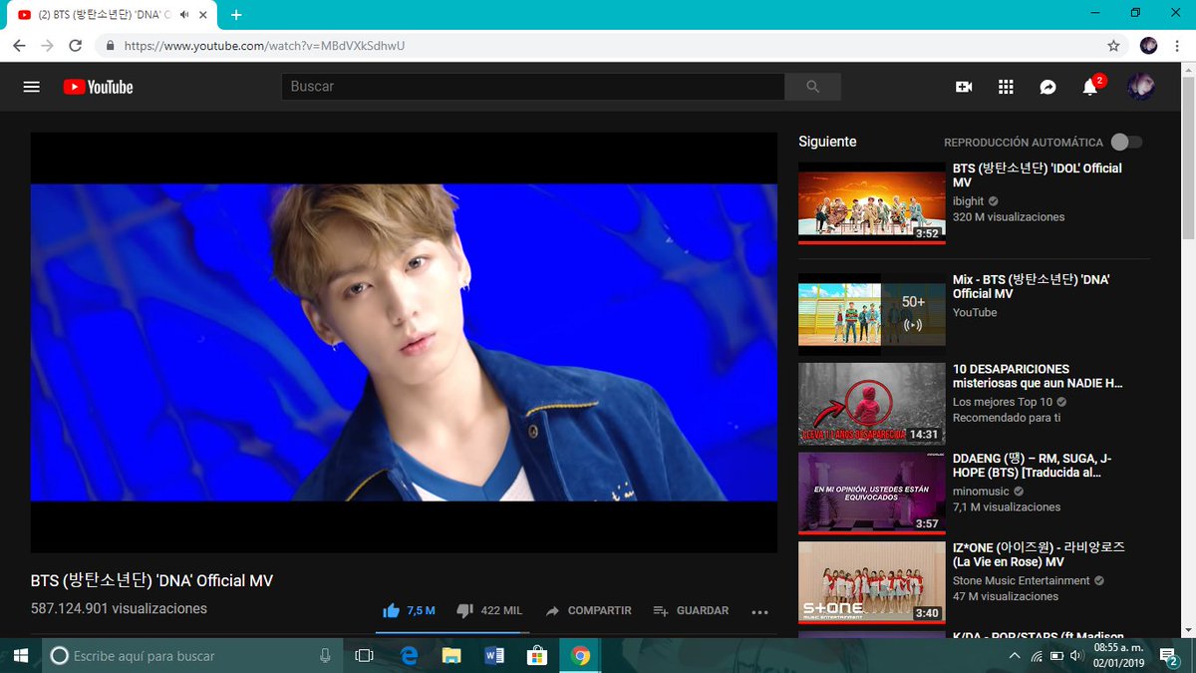Click the YouTube Buscar search field

point(533,87)
